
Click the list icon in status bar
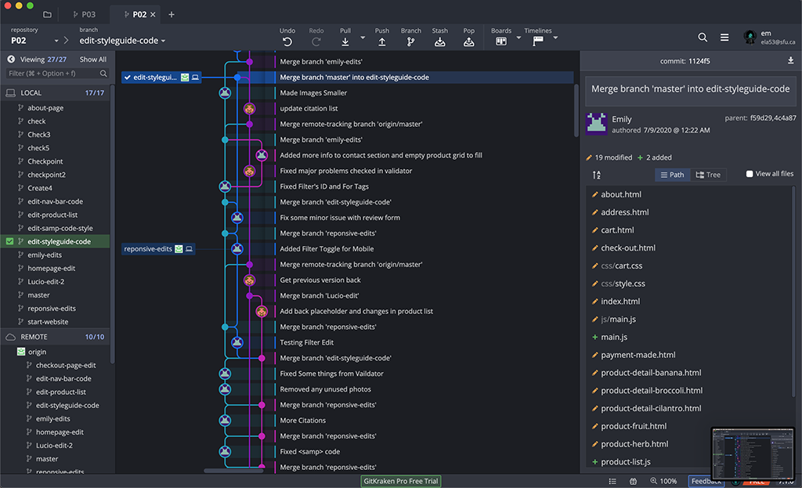pos(612,481)
